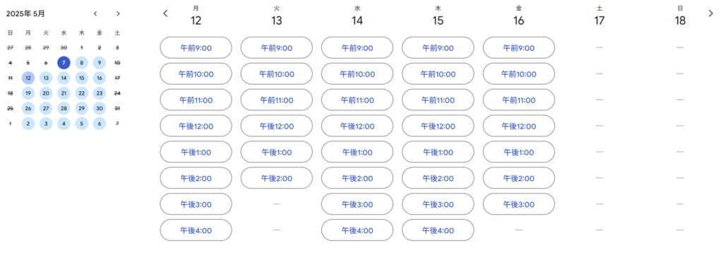The height and width of the screenshot is (255, 723).
Task: Pick 午後12:00 slot on Thursday 15
Action: [x=438, y=126]
